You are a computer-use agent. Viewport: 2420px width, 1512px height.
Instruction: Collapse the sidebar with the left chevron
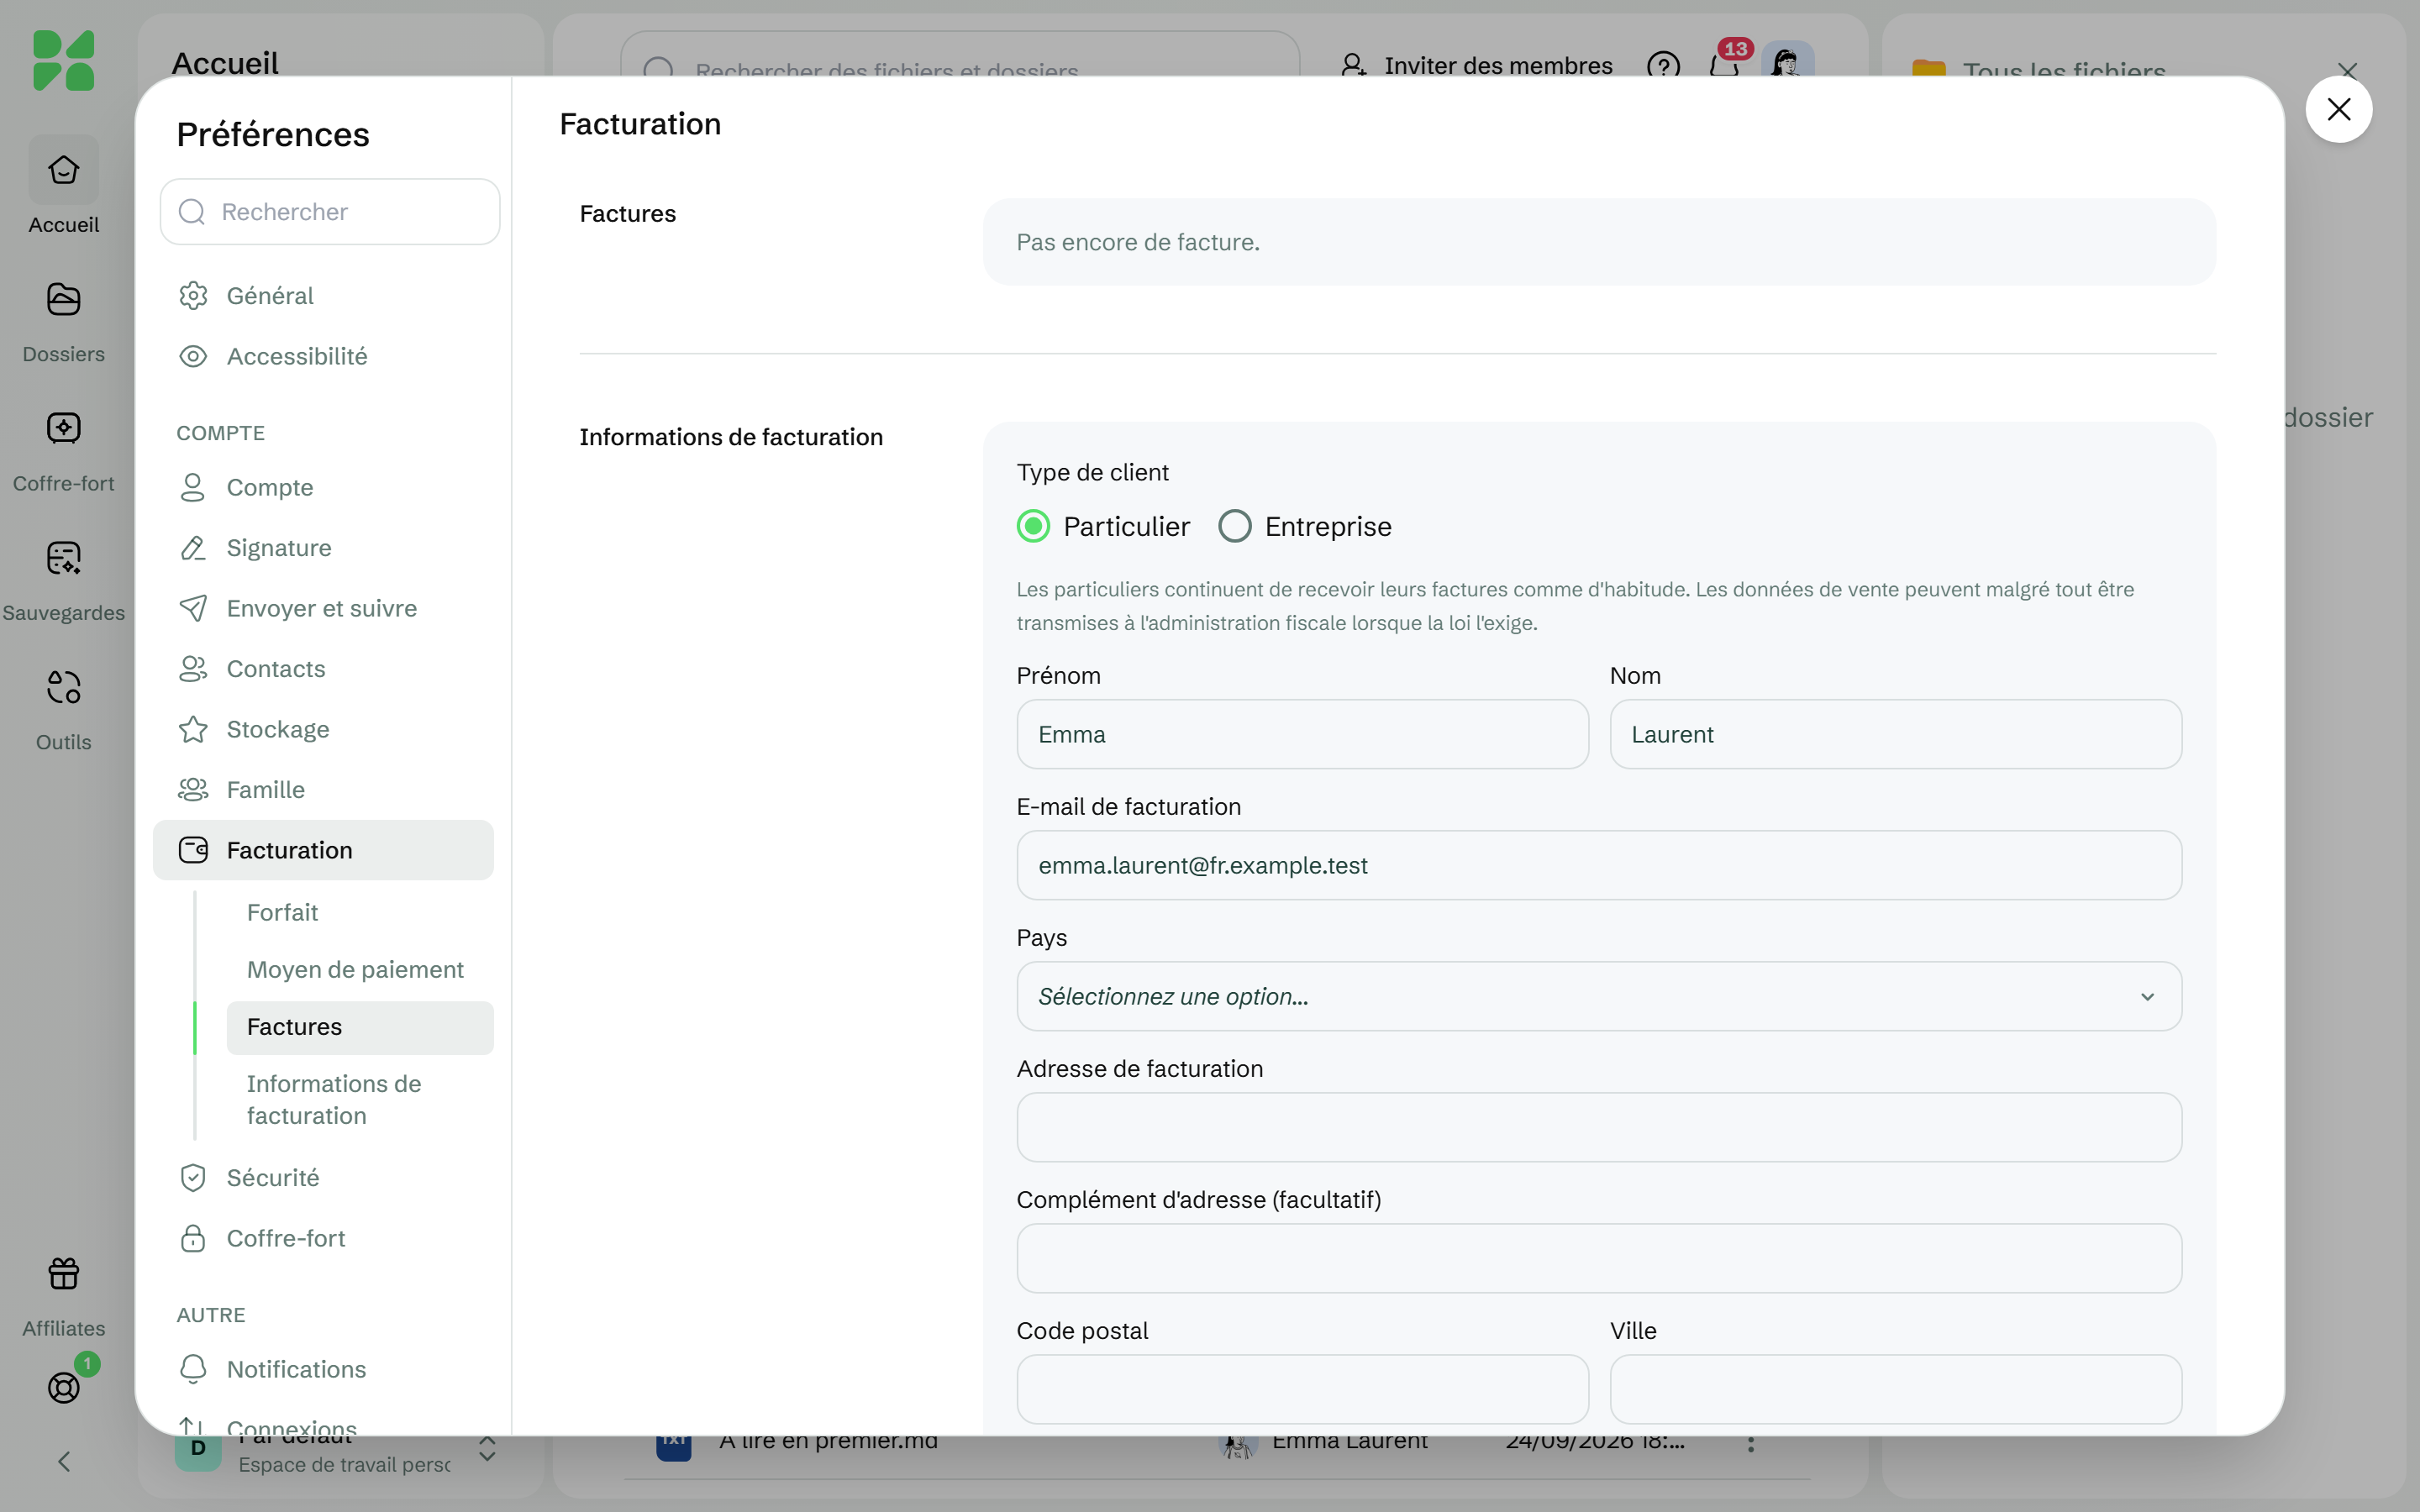point(63,1462)
